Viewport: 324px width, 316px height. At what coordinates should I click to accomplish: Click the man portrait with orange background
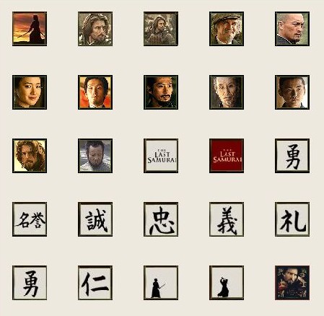(95, 92)
